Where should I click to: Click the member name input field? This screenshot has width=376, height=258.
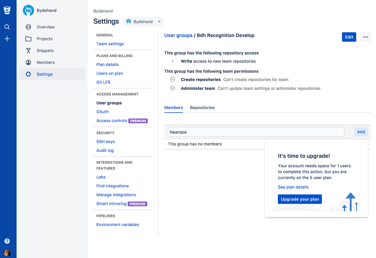[x=256, y=132]
